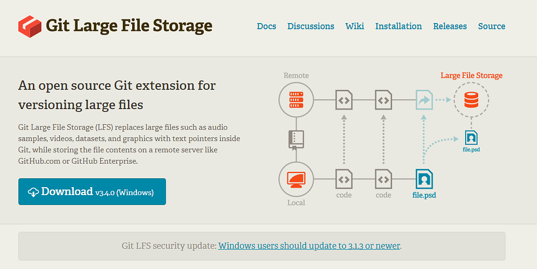Click the red Git LFS cube logo

[x=30, y=26]
